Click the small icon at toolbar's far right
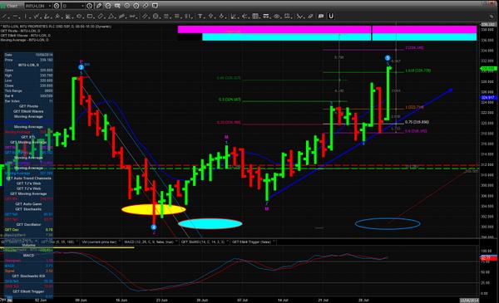 [492, 17]
